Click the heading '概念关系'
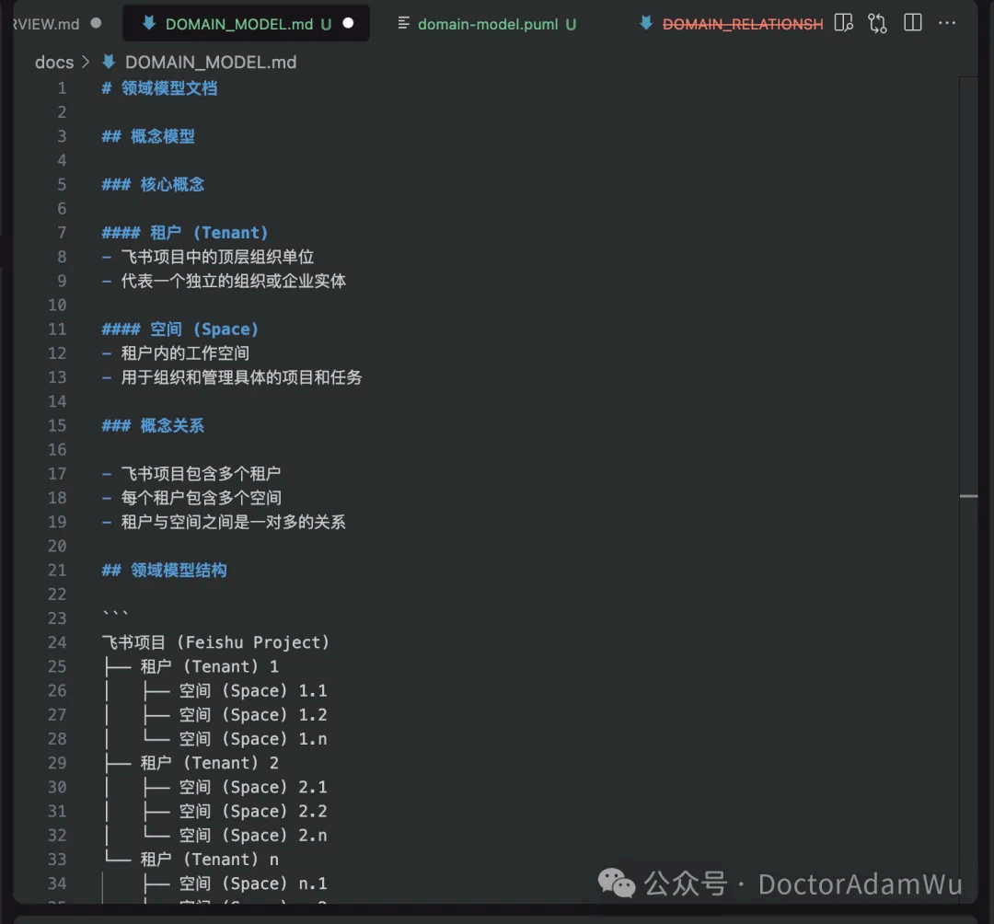Image resolution: width=994 pixels, height=924 pixels. pos(172,425)
